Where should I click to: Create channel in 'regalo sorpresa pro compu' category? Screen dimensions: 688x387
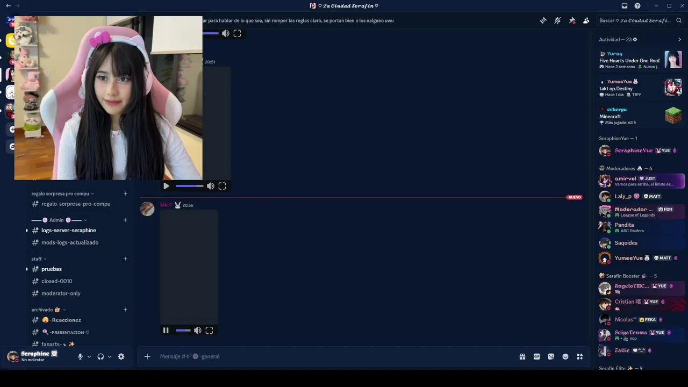click(125, 193)
